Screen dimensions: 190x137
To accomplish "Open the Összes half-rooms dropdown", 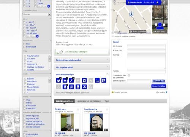I will click(37, 14).
